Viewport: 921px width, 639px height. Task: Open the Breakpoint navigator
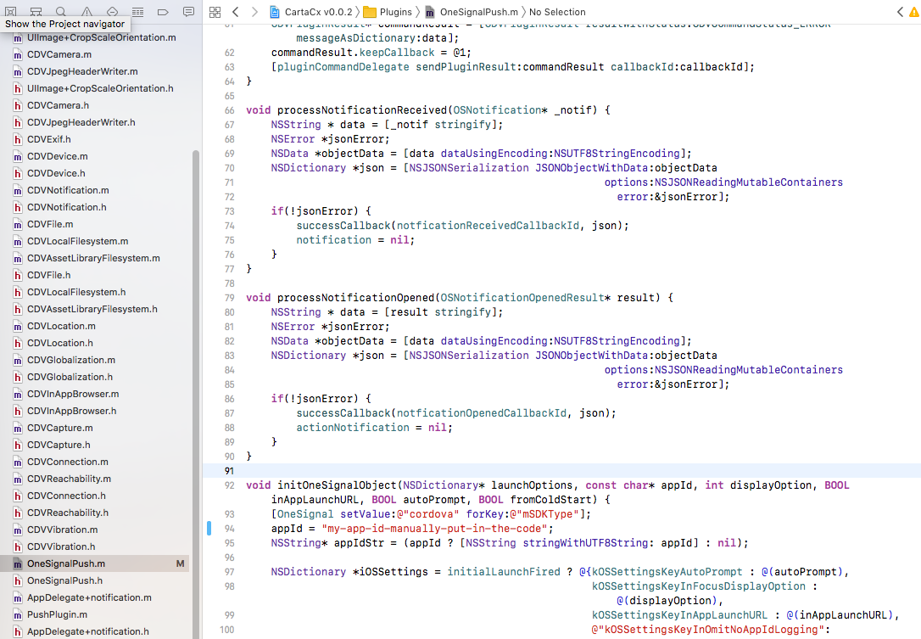[x=163, y=12]
